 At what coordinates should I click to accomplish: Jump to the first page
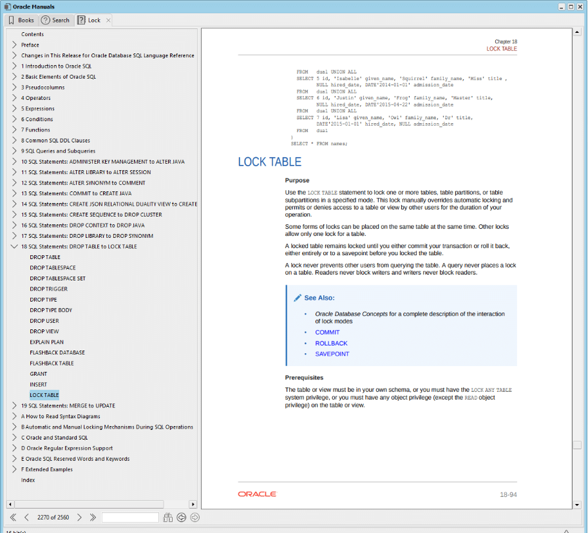(13, 518)
